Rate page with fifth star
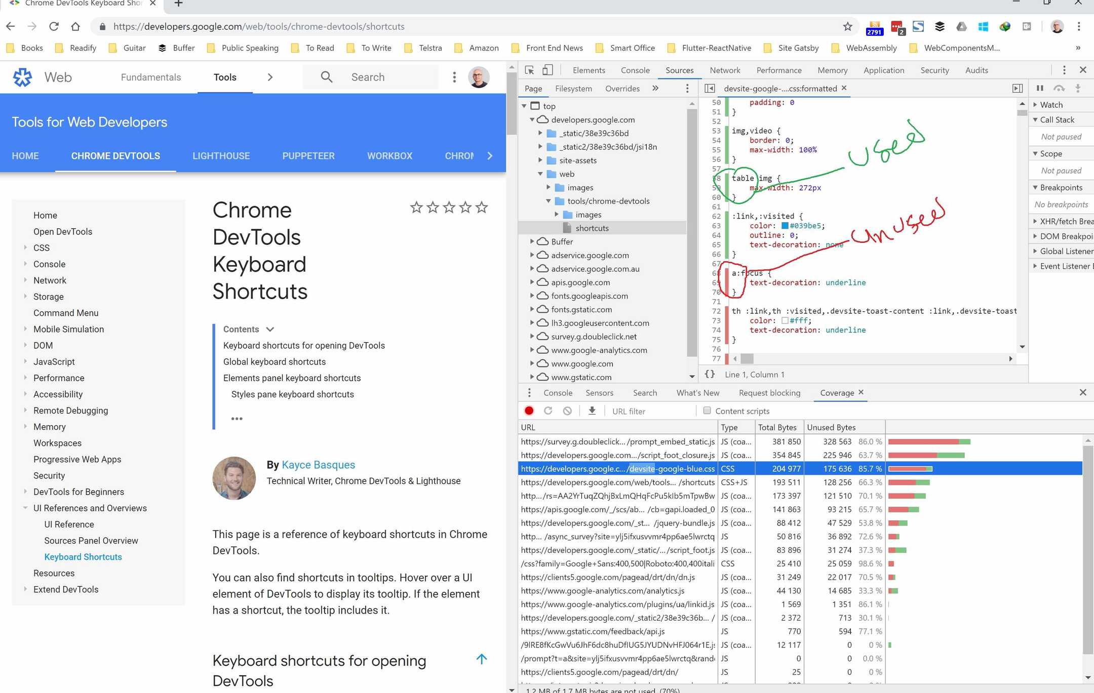1094x693 pixels. 482,207
